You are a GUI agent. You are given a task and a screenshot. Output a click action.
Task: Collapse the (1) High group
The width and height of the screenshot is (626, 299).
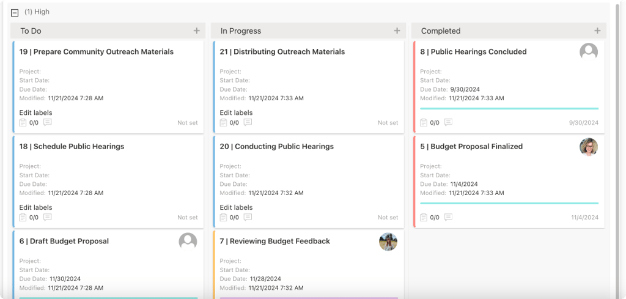click(15, 13)
